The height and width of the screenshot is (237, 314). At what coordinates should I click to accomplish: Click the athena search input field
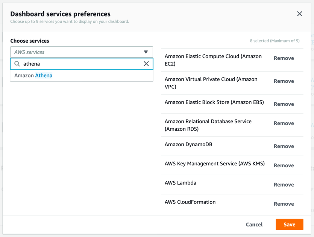click(82, 64)
